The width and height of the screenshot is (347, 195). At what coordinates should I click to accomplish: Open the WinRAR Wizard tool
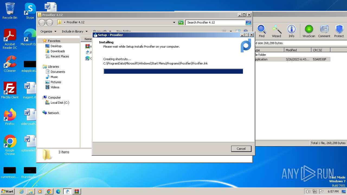point(277,31)
